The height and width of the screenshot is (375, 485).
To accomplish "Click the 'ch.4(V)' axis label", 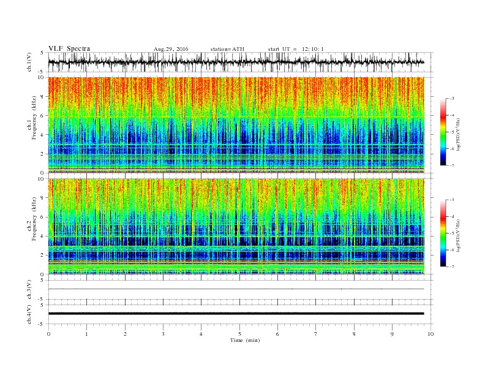I will 29,314.
